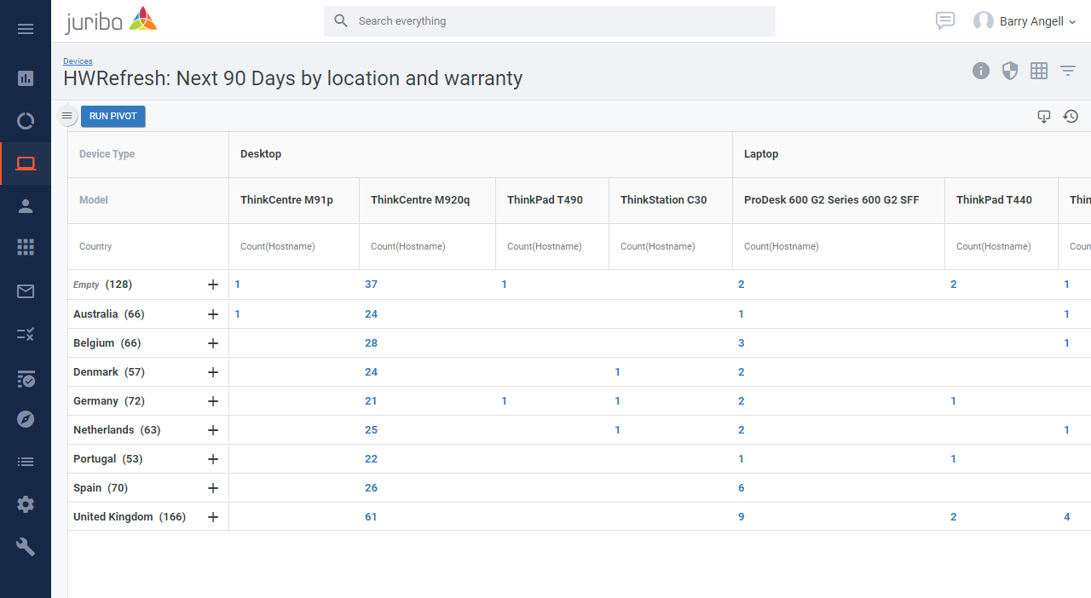
Task: Open the shield permissions icon
Action: click(1010, 71)
